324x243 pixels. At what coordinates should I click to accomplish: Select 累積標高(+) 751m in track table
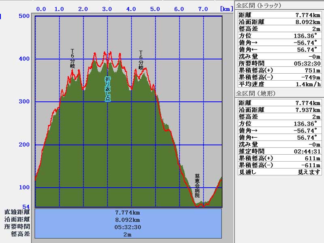pos(279,70)
